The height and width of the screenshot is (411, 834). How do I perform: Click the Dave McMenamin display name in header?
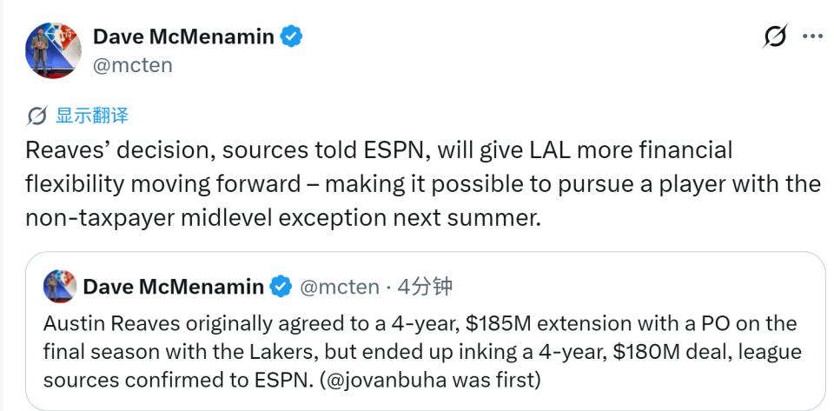coord(183,36)
